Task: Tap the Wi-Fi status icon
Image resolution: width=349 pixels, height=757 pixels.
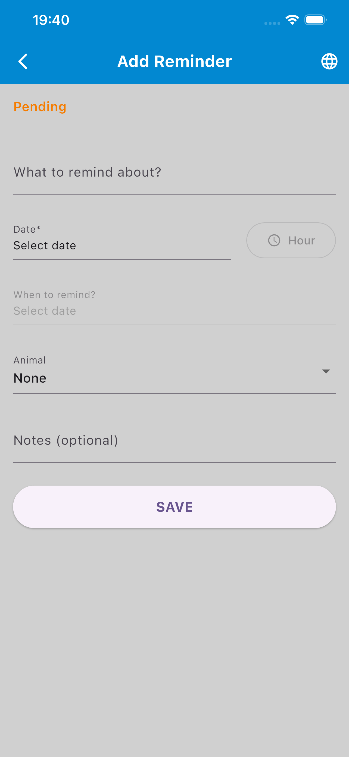Action: tap(292, 20)
